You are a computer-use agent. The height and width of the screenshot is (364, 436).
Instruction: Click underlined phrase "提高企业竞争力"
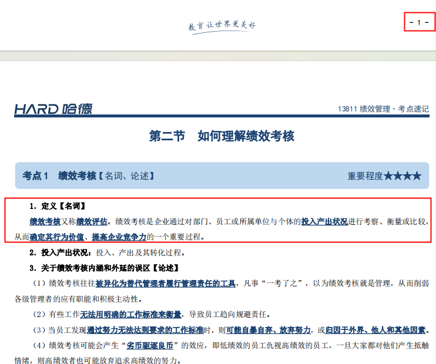click(x=119, y=237)
